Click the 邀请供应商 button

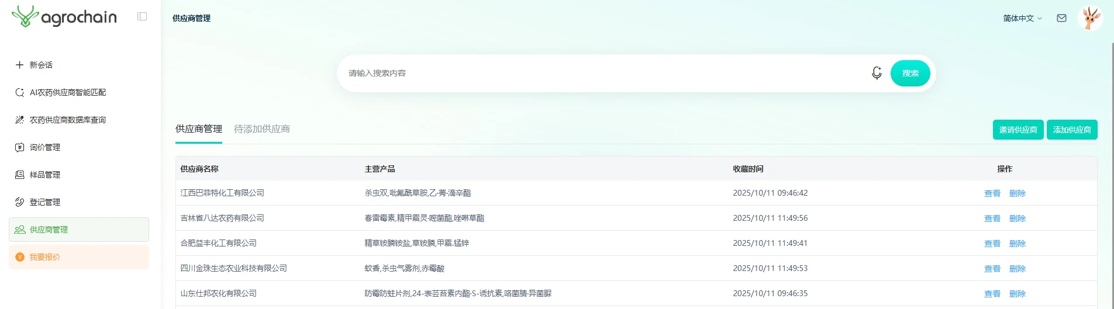coord(1018,130)
